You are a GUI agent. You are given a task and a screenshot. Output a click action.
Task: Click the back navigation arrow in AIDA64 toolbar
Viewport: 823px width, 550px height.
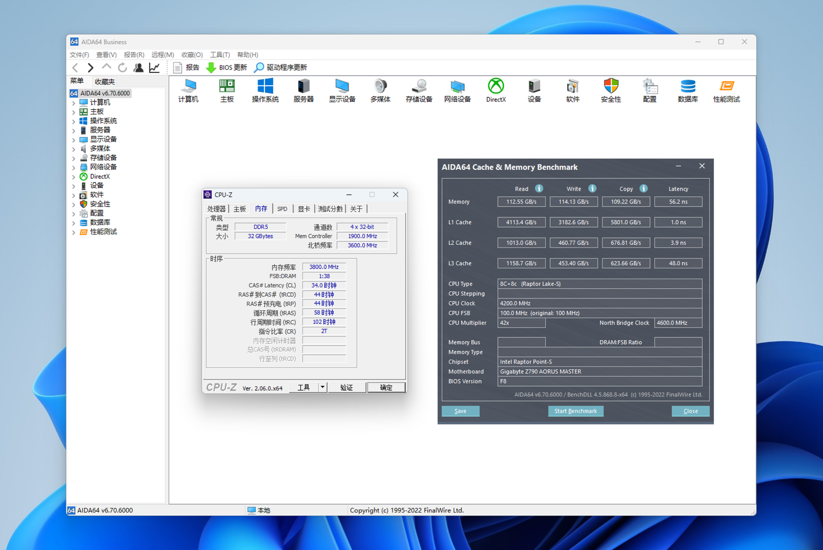point(75,67)
